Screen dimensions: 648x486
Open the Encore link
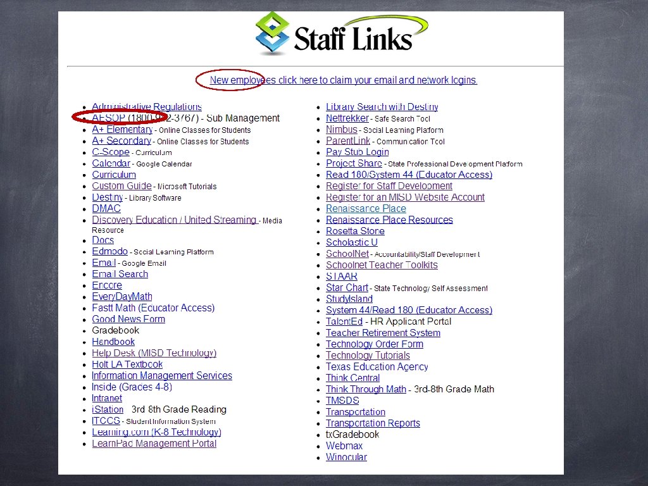pyautogui.click(x=106, y=285)
